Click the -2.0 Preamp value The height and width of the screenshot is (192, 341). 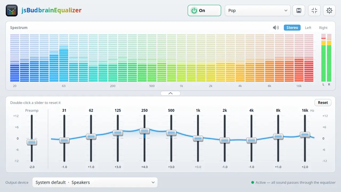coord(32,167)
